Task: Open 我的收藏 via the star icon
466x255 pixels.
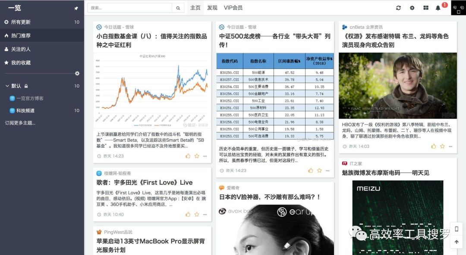Action: tap(6, 63)
